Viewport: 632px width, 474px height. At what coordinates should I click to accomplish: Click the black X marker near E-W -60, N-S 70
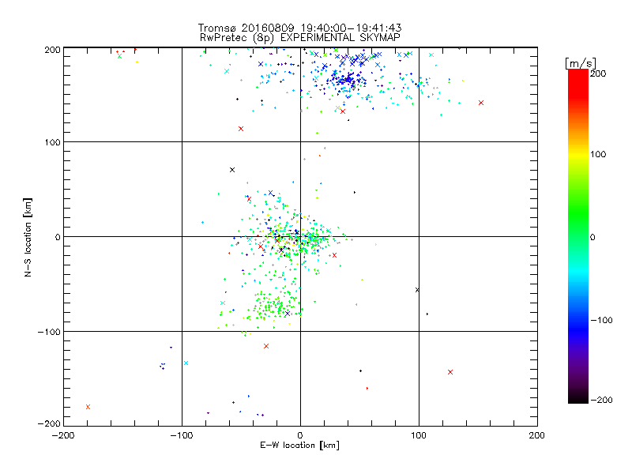pos(232,170)
